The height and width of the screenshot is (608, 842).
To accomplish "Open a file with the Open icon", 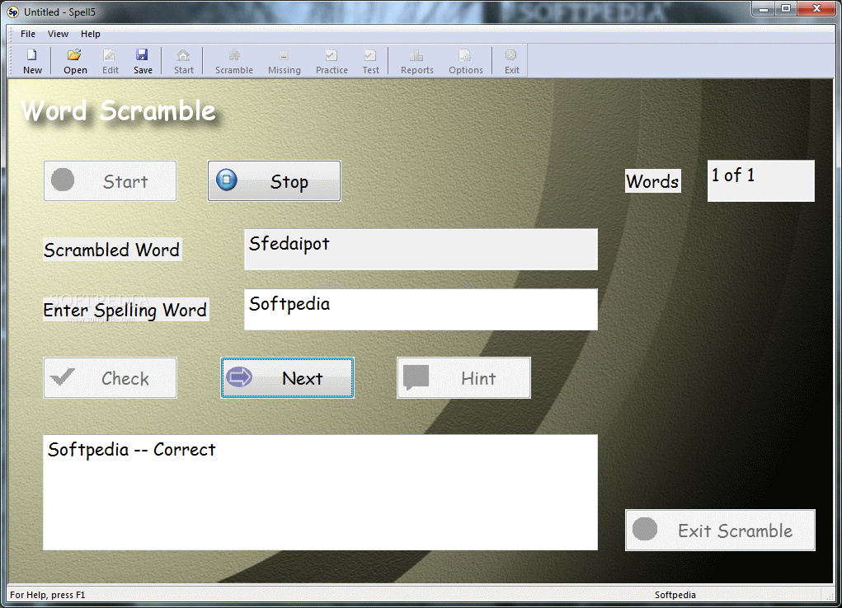I will (x=75, y=61).
